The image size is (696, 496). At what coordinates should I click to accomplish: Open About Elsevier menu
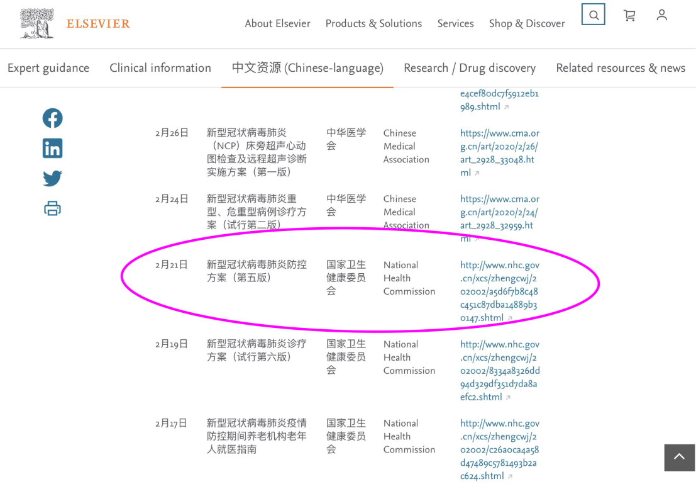coord(277,23)
